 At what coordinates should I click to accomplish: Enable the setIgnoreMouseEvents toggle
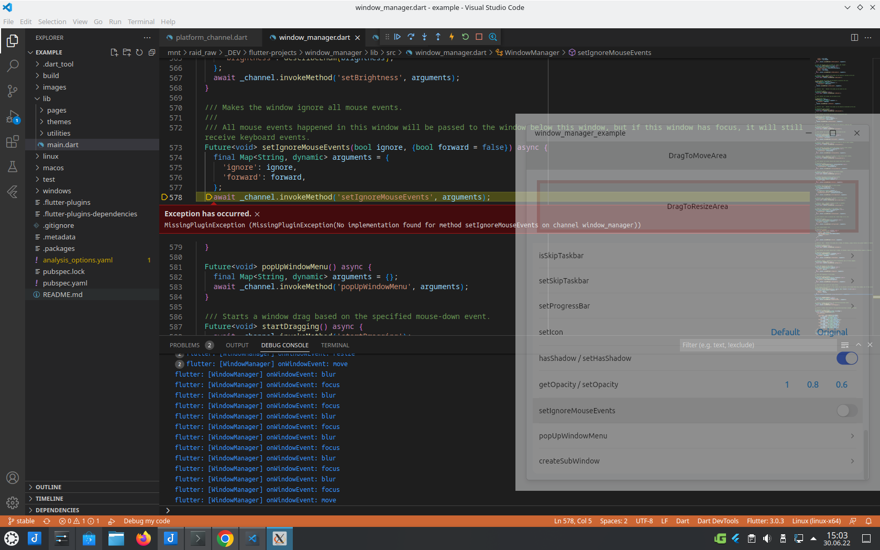coord(845,411)
